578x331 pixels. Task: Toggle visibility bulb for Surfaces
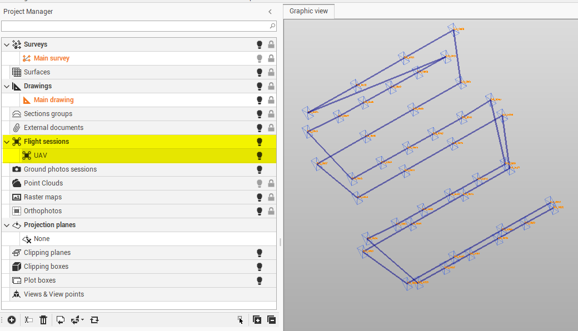click(x=259, y=72)
